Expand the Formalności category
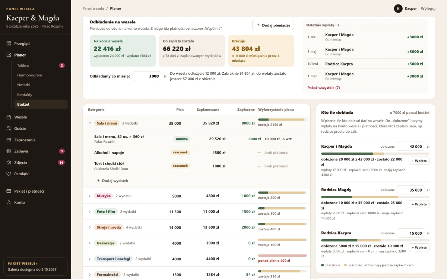This screenshot has width=447, height=279. tap(90, 275)
